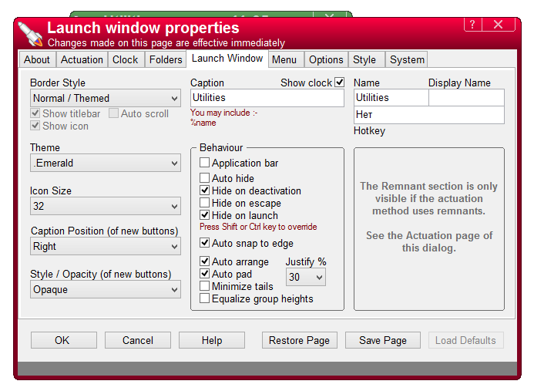534x391 pixels.
Task: Close the Launch window properties dialog
Action: coord(499,25)
